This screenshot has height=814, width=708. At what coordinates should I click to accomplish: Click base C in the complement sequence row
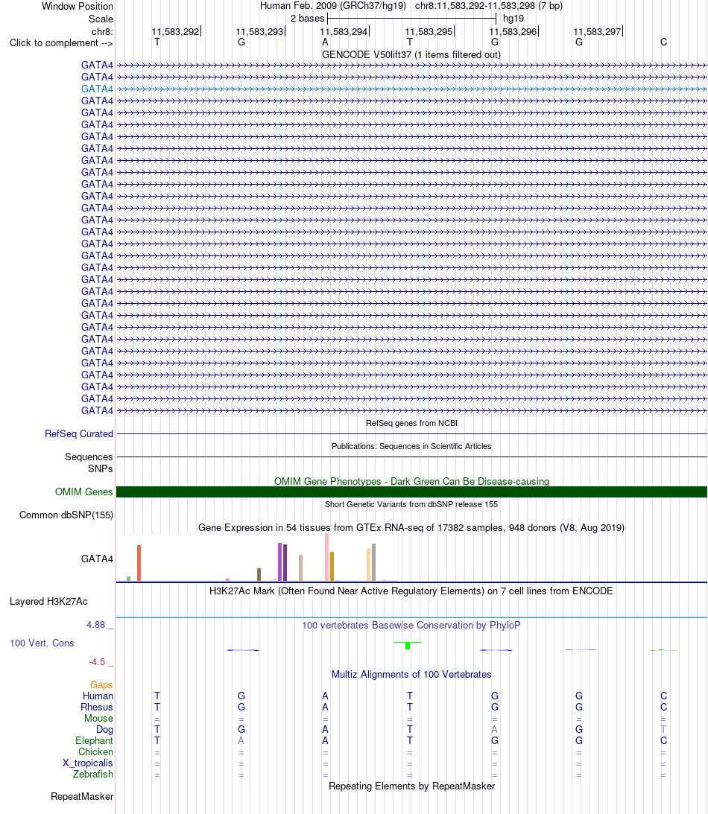pos(663,42)
